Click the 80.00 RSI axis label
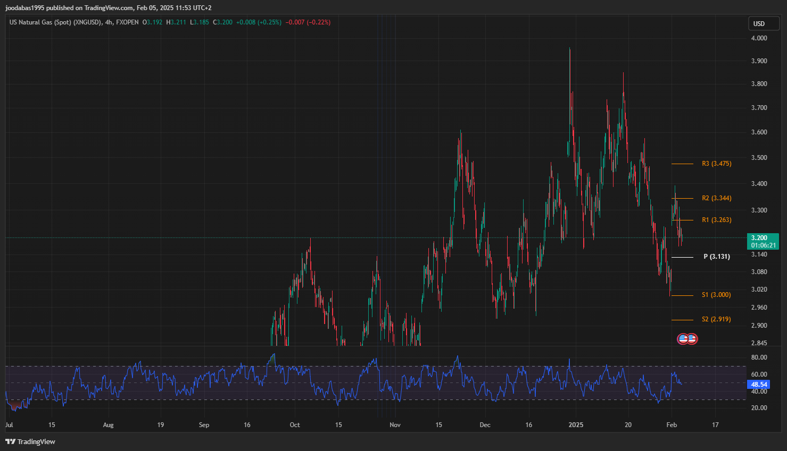 [x=759, y=358]
